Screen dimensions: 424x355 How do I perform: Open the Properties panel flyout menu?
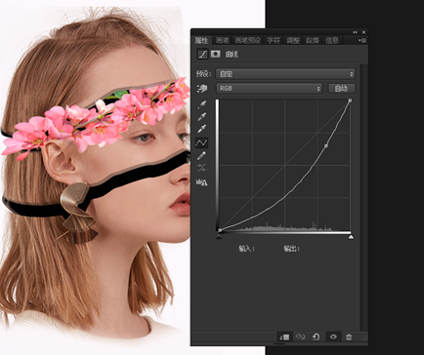362,40
